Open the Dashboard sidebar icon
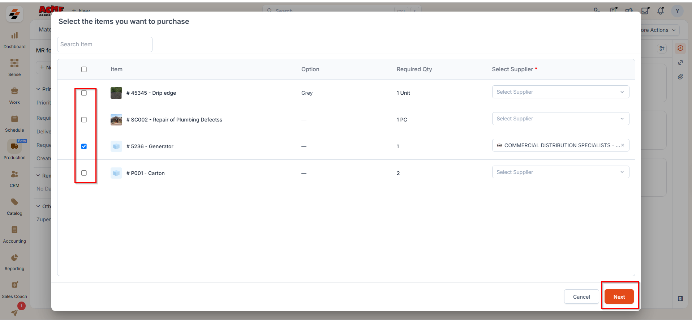This screenshot has height=320, width=692. click(14, 35)
